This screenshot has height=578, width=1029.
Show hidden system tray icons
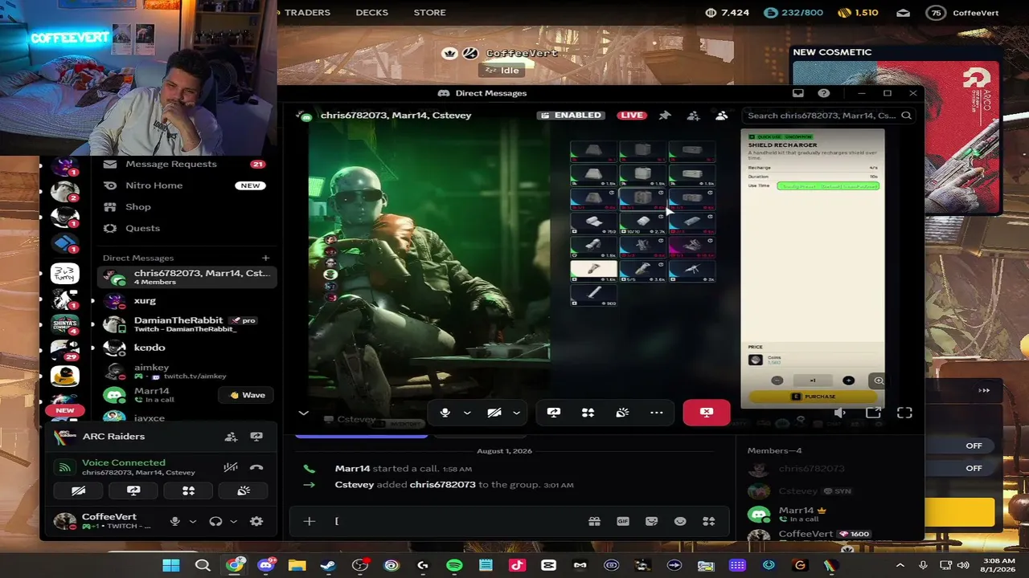click(x=900, y=565)
